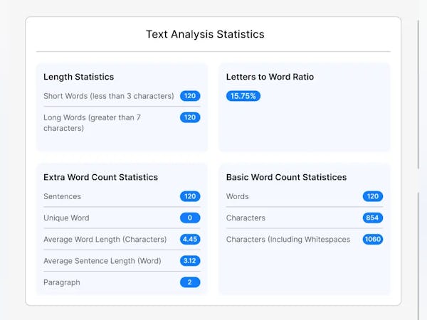Click the Text Analysis Statistics title
The image size is (427, 320).
pyautogui.click(x=205, y=34)
